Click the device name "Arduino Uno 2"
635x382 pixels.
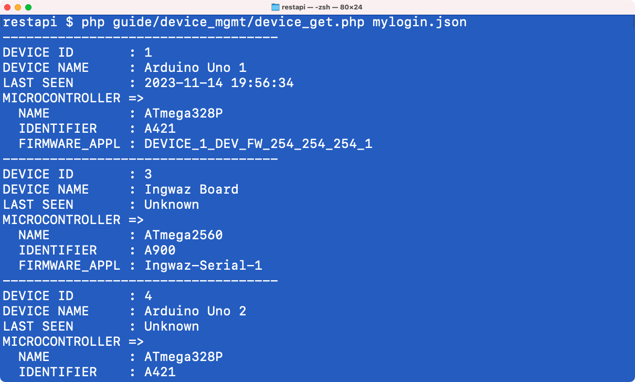[195, 311]
